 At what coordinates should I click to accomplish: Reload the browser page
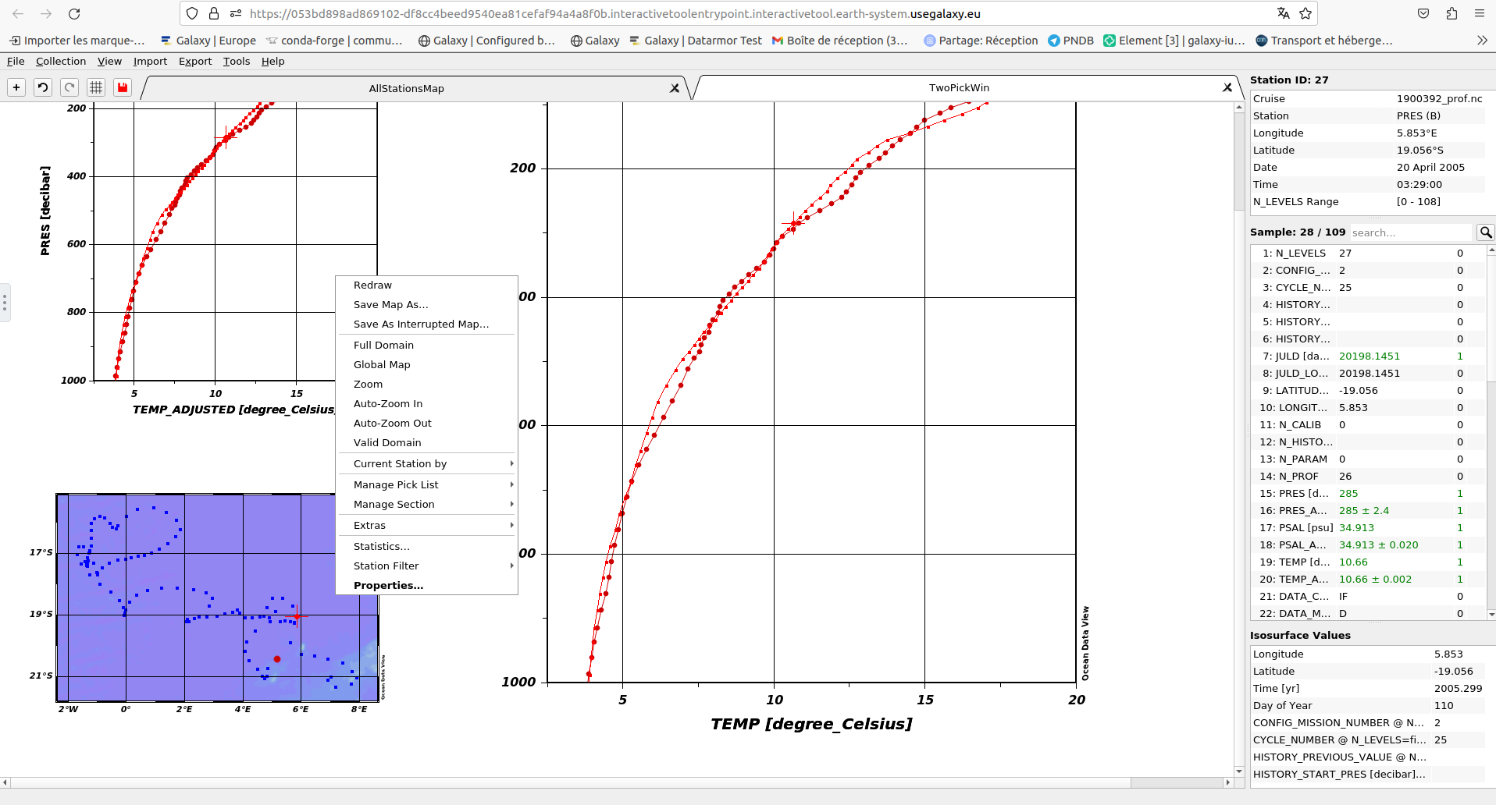74,13
